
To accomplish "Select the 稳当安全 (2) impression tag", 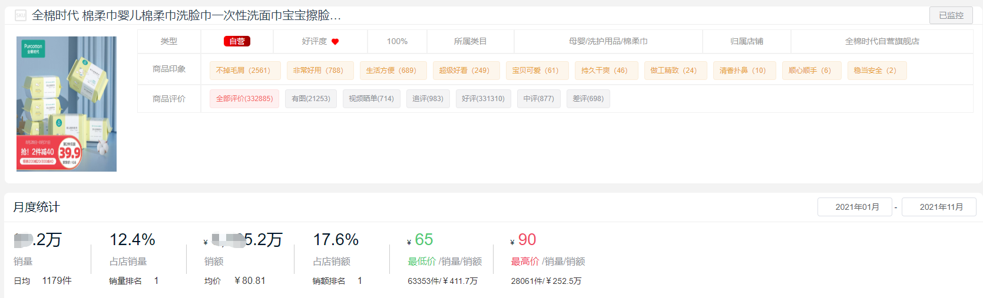I will (x=877, y=71).
